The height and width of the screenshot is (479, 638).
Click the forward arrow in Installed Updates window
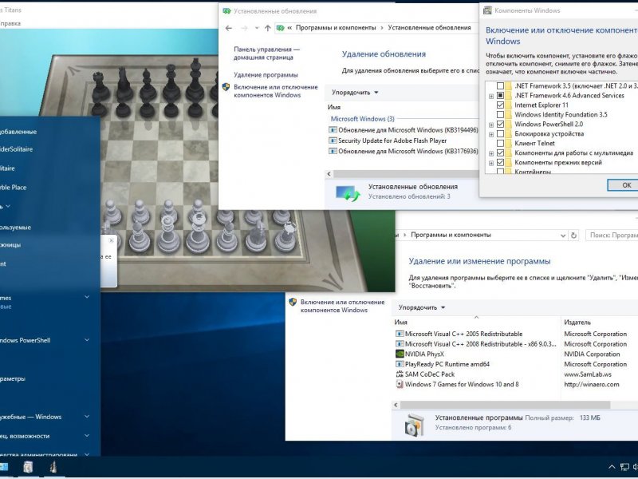244,28
